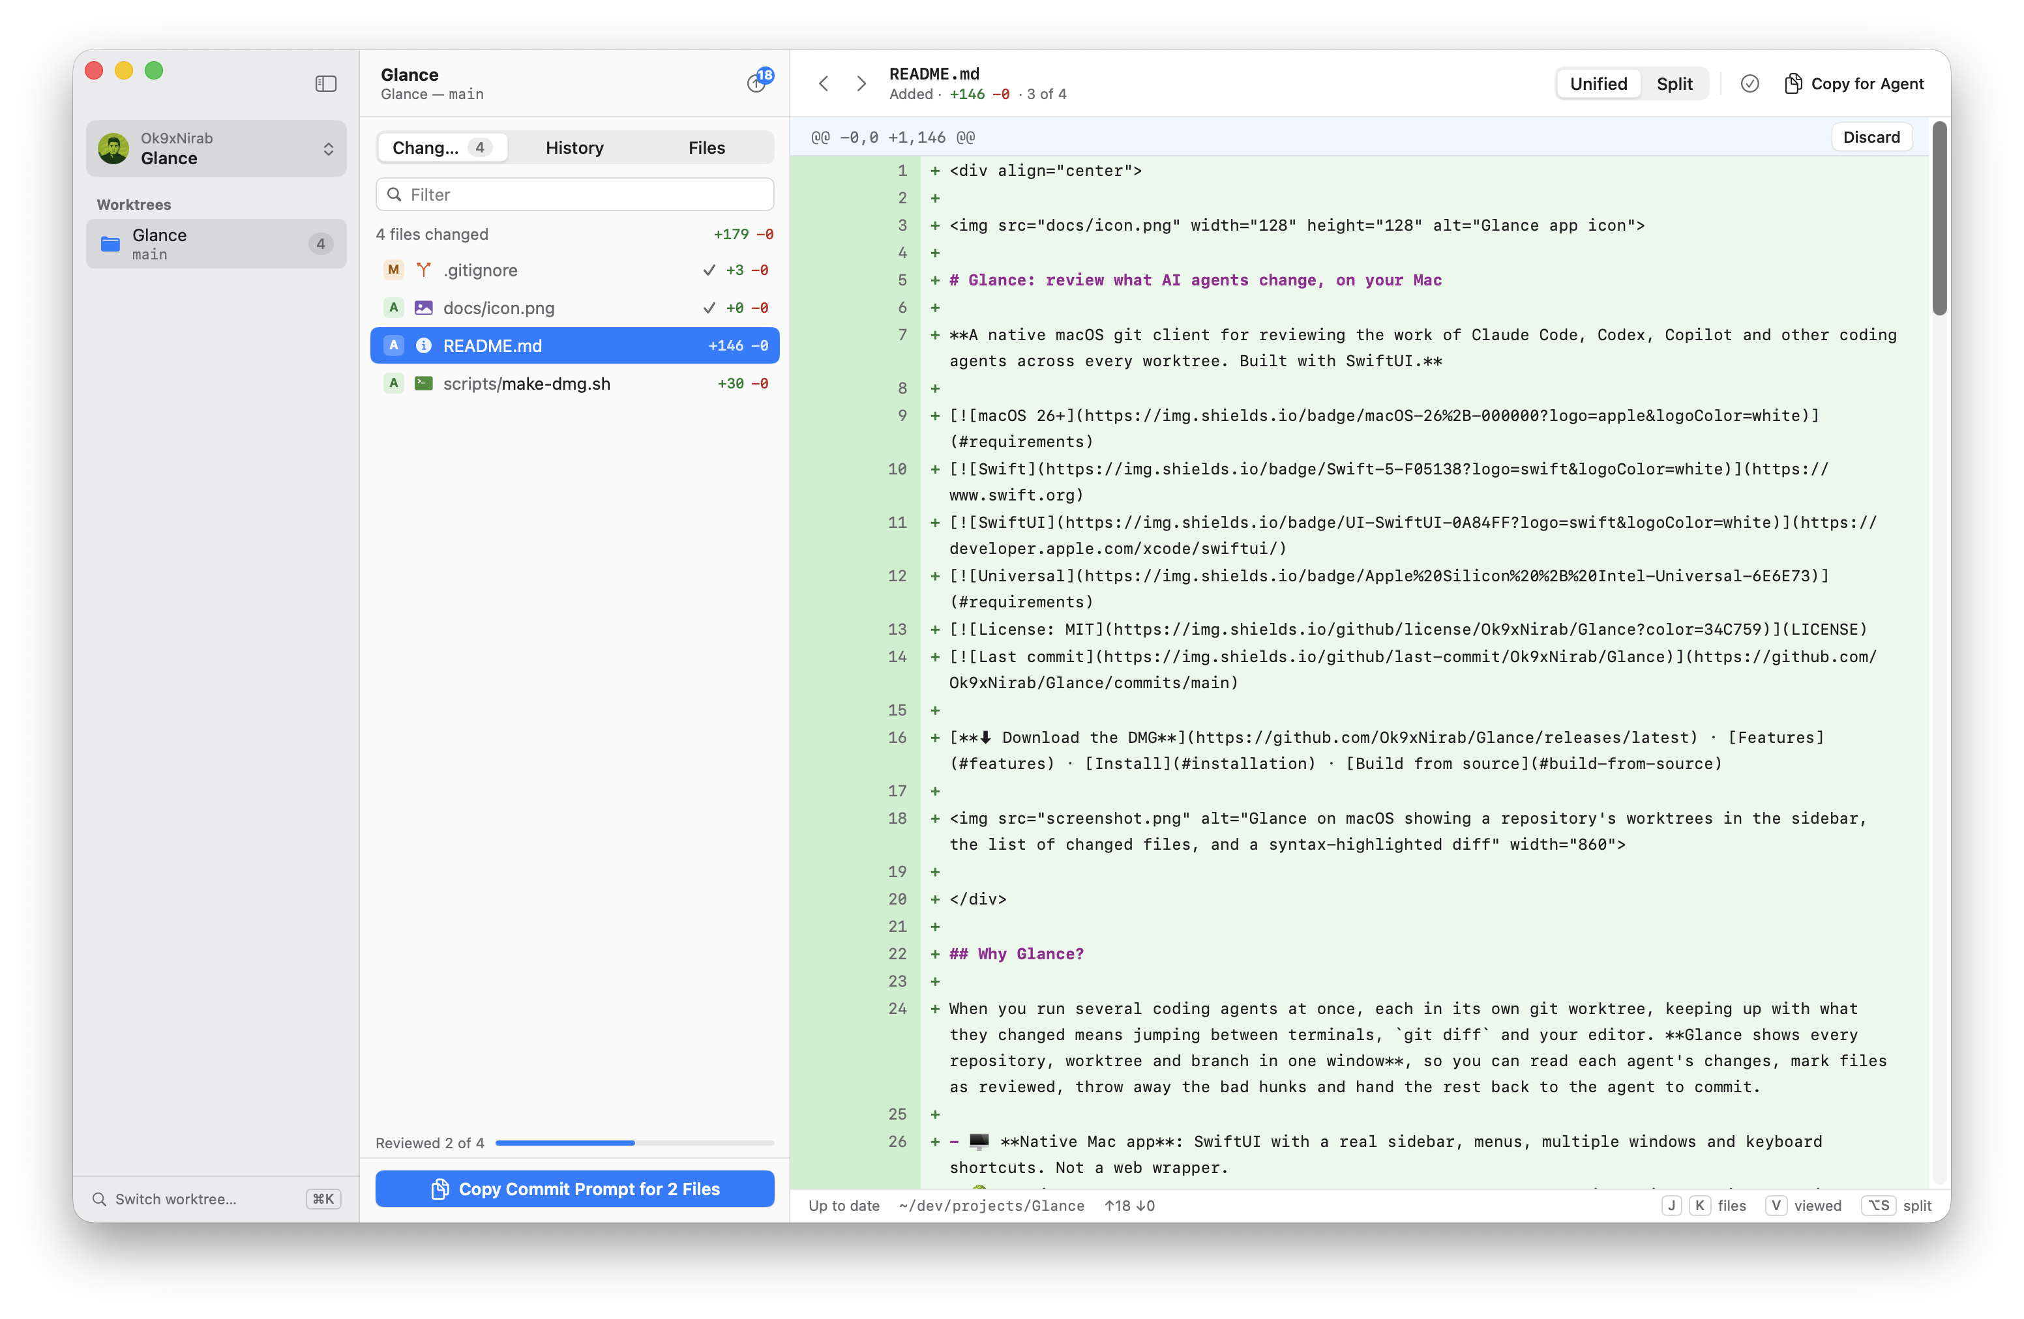2024x1319 pixels.
Task: Click the Copy for Agent clipboard icon
Action: [x=1793, y=83]
